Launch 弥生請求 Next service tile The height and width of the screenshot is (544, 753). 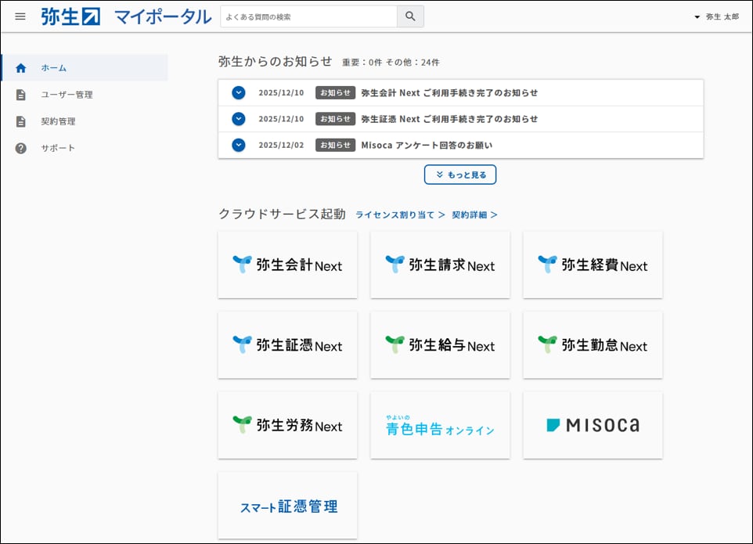440,265
